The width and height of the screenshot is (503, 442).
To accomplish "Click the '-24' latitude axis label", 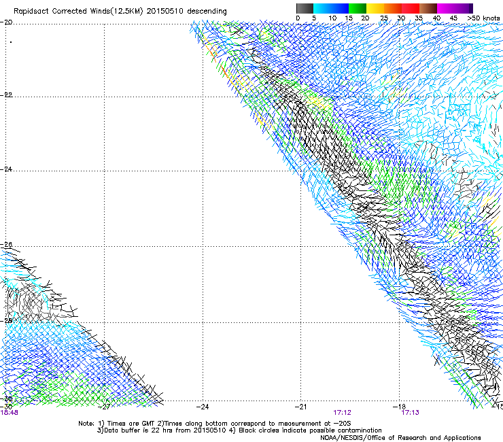I will [x=6, y=169].
